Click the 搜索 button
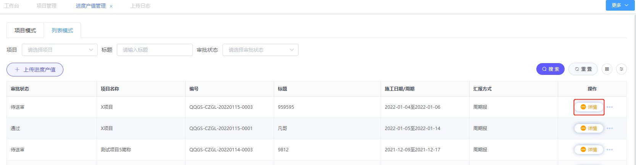 point(550,69)
